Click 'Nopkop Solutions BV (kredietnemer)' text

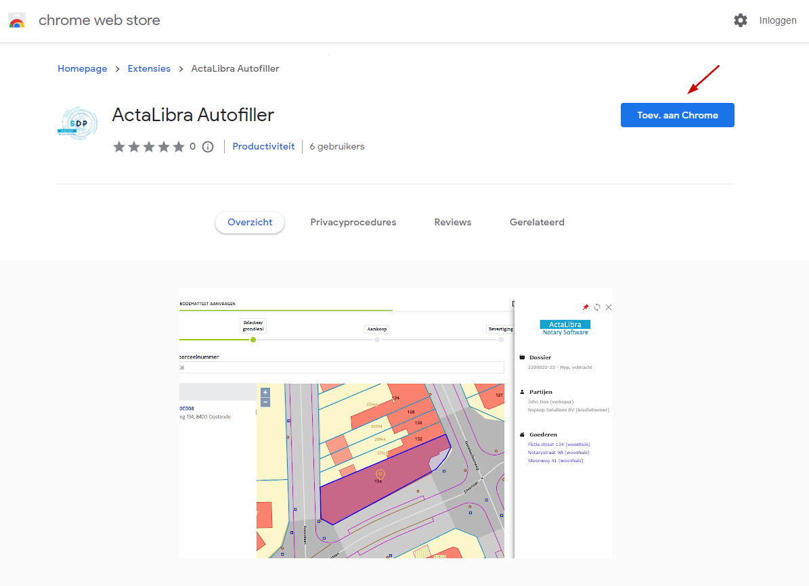tap(569, 409)
